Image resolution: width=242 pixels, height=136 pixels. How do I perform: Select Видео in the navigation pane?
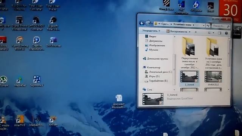pos(150,36)
